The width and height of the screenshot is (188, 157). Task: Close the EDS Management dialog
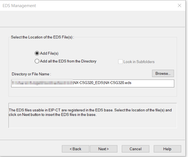(x=179, y=6)
